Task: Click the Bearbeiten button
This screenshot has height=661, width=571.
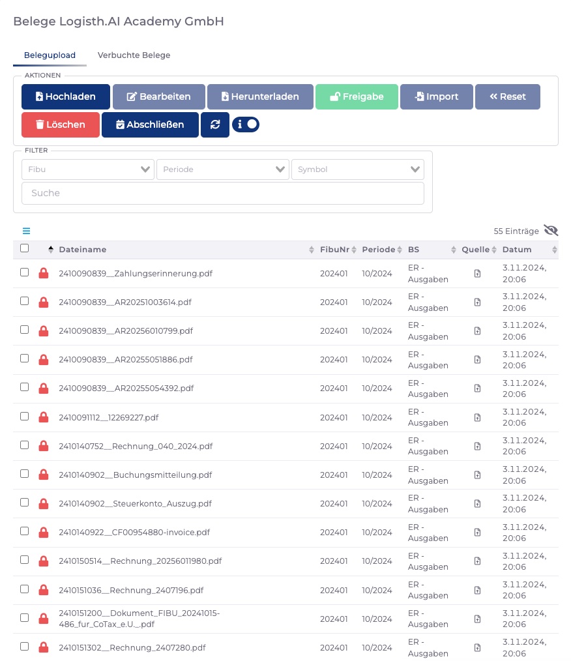Action: pos(159,96)
